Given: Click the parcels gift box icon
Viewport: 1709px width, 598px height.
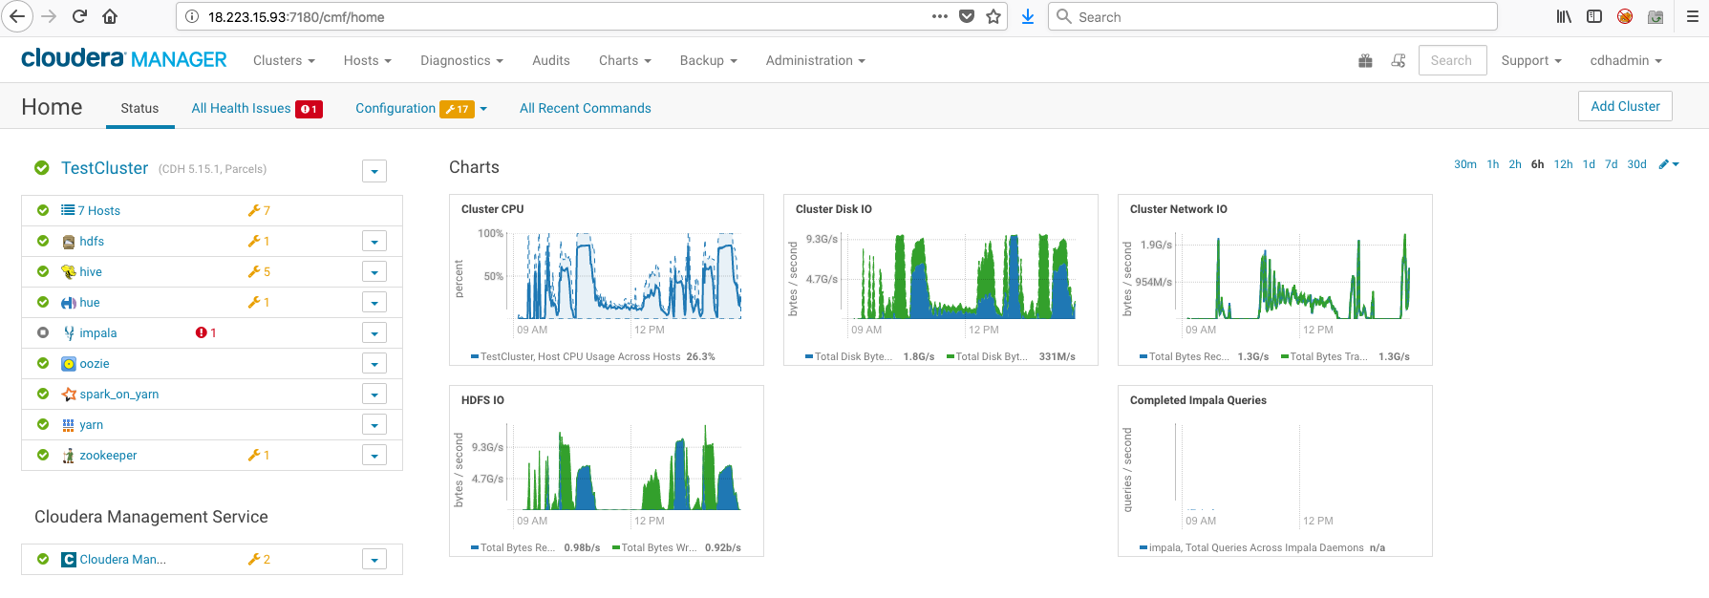Looking at the screenshot, I should coord(1365,61).
